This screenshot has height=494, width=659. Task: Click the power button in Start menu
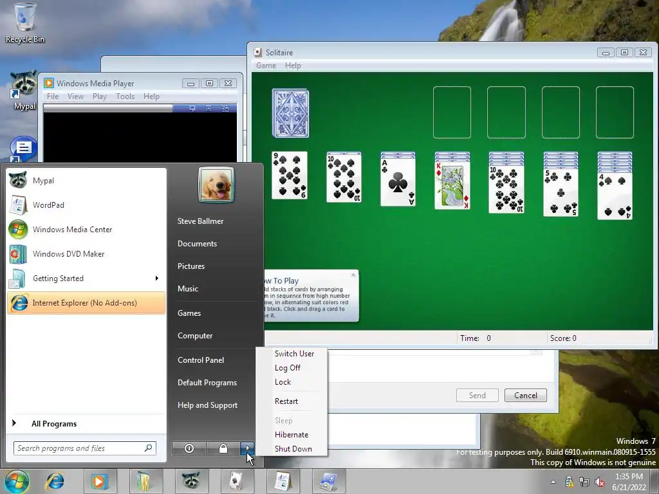pyautogui.click(x=189, y=448)
